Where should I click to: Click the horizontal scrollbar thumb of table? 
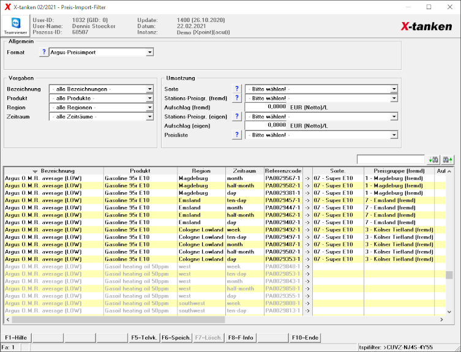[118, 320]
